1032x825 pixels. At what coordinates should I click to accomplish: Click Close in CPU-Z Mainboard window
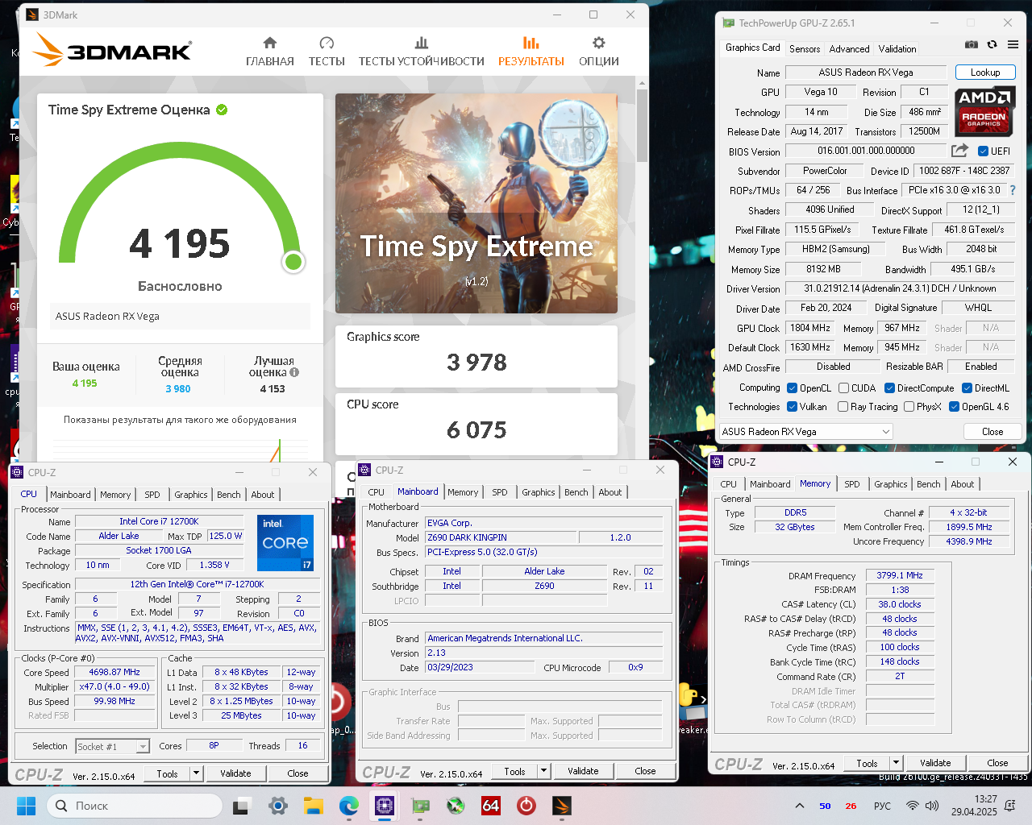(645, 771)
